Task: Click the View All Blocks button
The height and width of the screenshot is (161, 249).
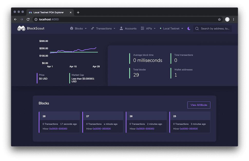Action: click(x=199, y=105)
